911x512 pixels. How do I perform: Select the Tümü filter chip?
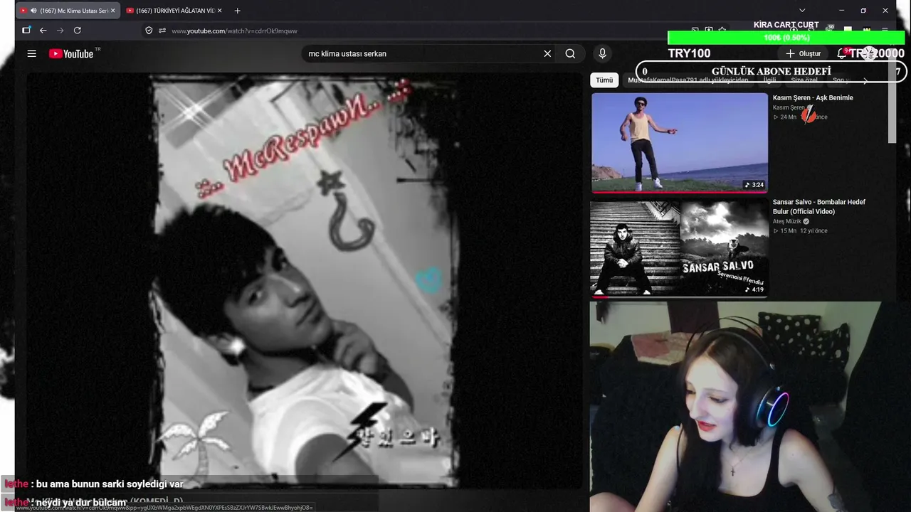click(x=604, y=80)
